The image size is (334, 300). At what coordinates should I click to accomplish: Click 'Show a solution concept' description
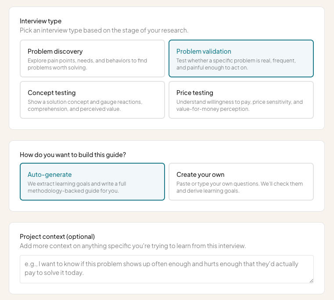point(85,105)
